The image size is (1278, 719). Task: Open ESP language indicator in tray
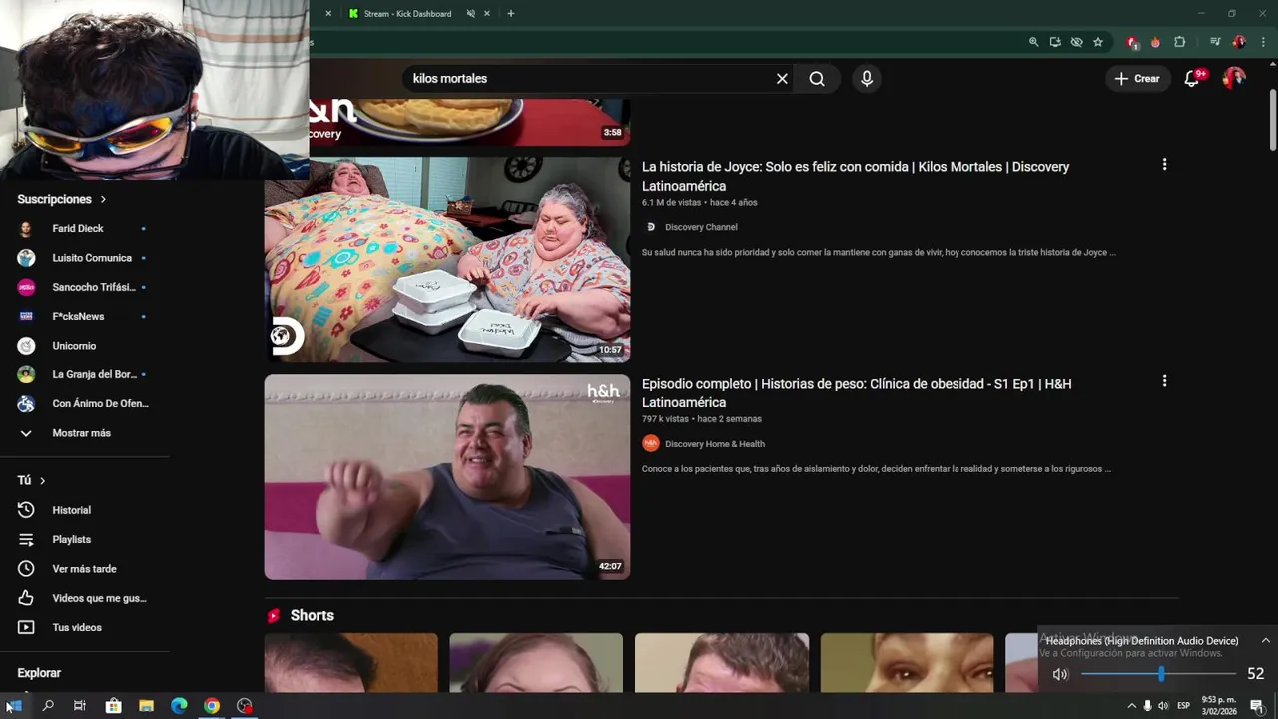point(1183,706)
